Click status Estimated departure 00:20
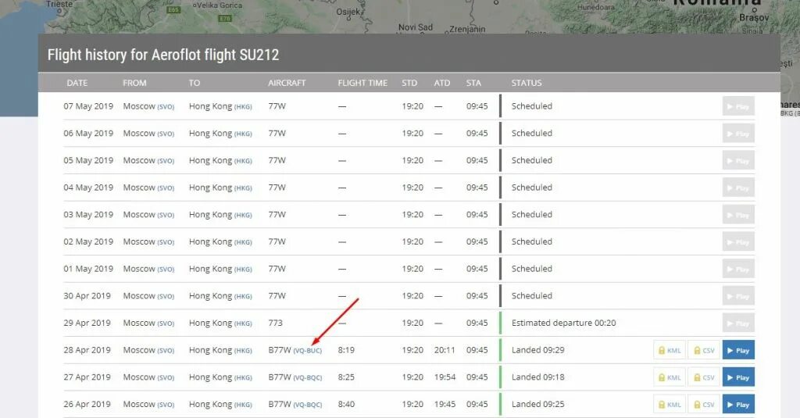The image size is (800, 418). tap(564, 323)
